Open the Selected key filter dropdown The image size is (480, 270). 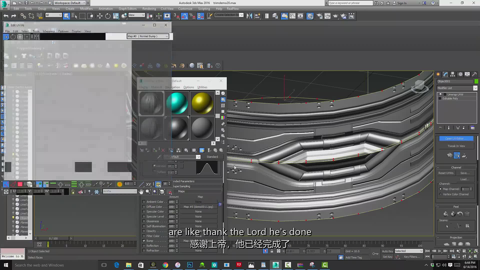(409, 251)
